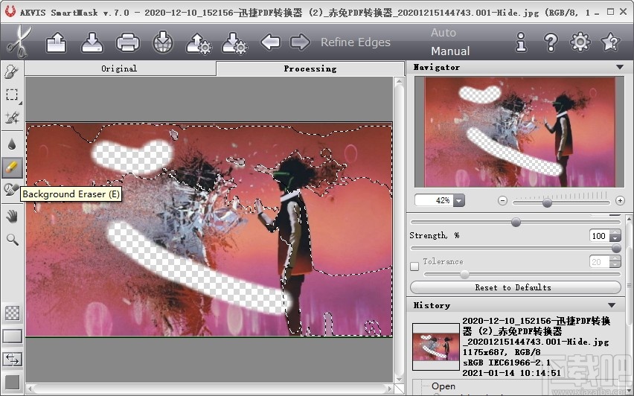Select Auto mode
This screenshot has height=396, width=634.
click(444, 33)
